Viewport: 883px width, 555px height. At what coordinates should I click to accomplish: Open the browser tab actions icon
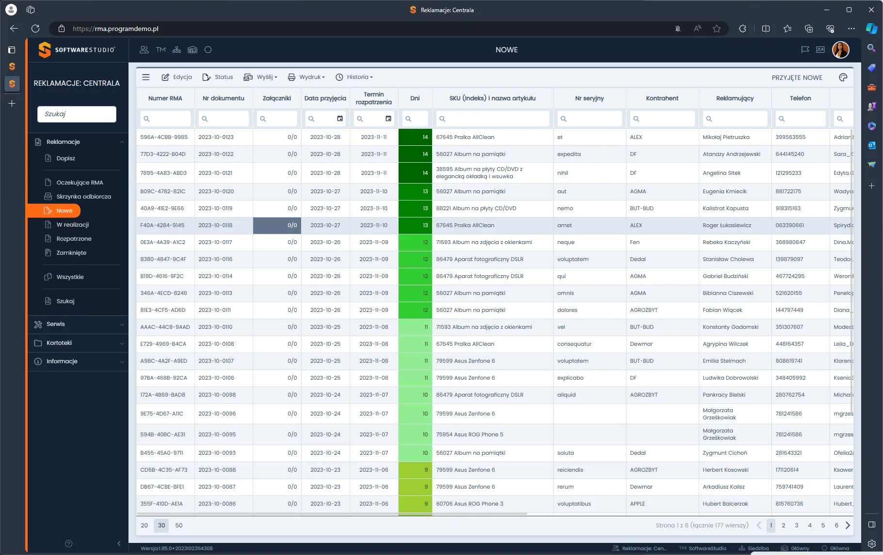(x=31, y=10)
